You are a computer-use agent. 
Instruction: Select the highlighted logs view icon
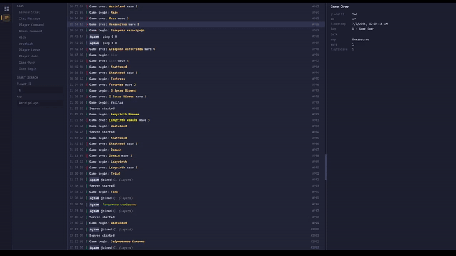coord(6,18)
